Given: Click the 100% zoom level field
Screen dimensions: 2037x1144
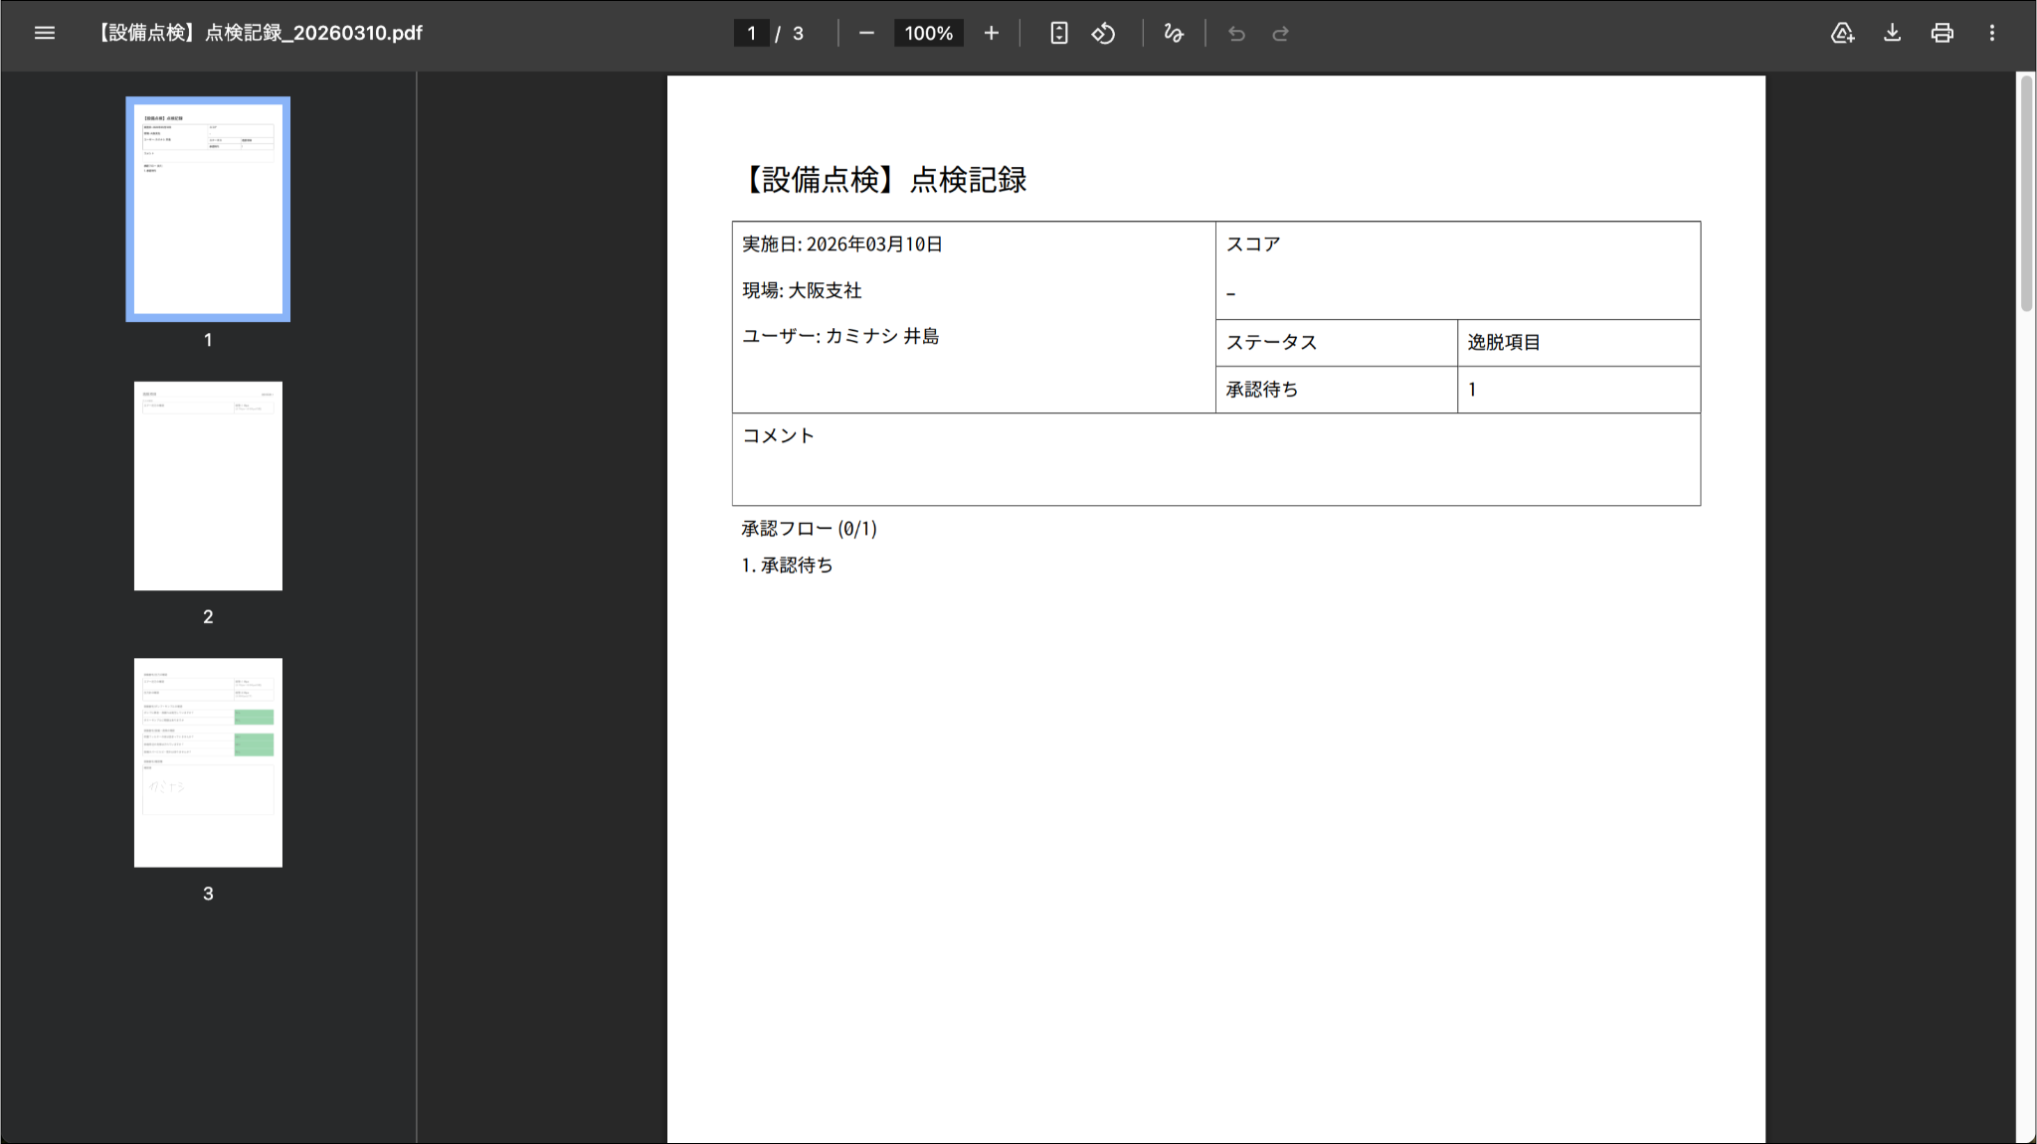Looking at the screenshot, I should (x=928, y=33).
